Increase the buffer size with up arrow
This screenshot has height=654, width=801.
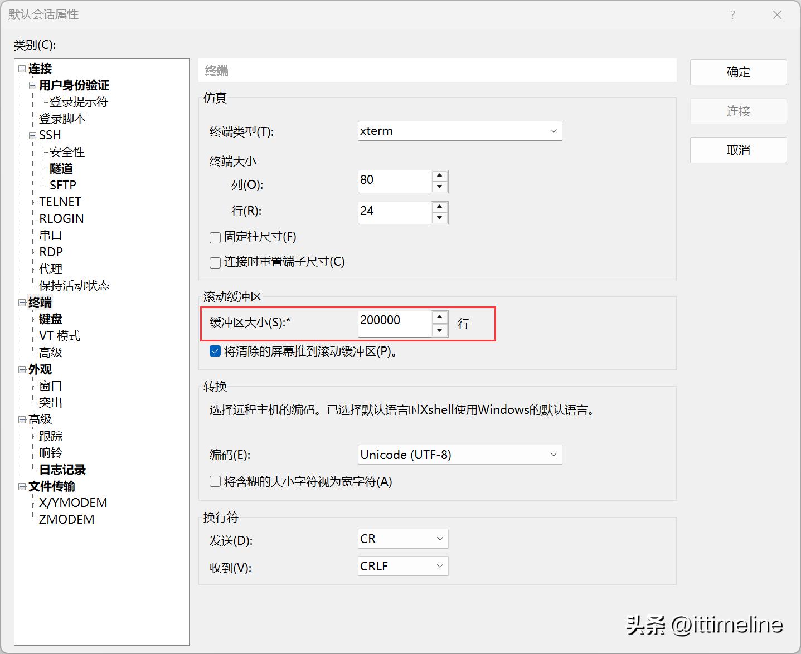(440, 317)
